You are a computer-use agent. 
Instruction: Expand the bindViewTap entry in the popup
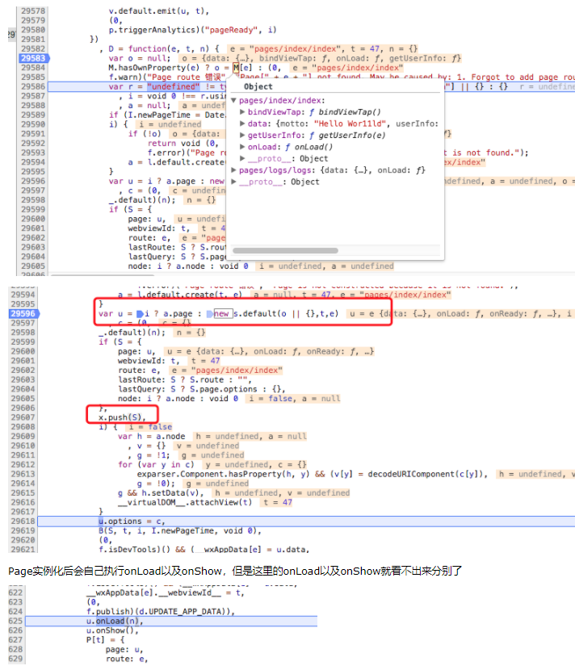click(242, 112)
